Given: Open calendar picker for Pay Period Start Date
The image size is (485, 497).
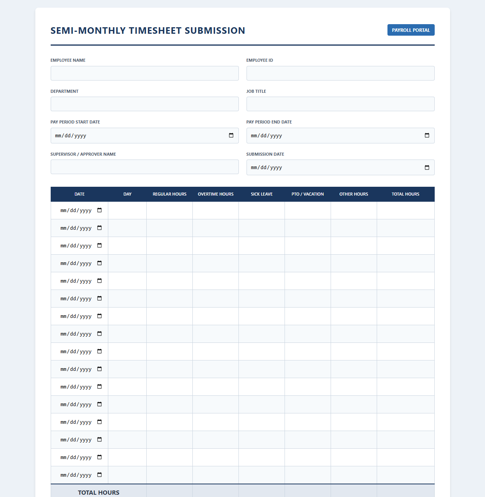Looking at the screenshot, I should pos(231,135).
